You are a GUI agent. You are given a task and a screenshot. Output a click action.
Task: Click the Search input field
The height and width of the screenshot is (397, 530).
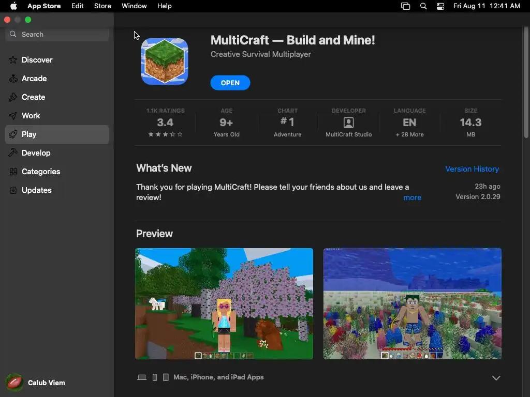(x=57, y=34)
